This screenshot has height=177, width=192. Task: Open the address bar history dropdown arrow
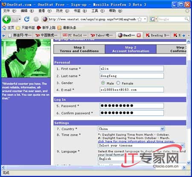click(x=145, y=19)
